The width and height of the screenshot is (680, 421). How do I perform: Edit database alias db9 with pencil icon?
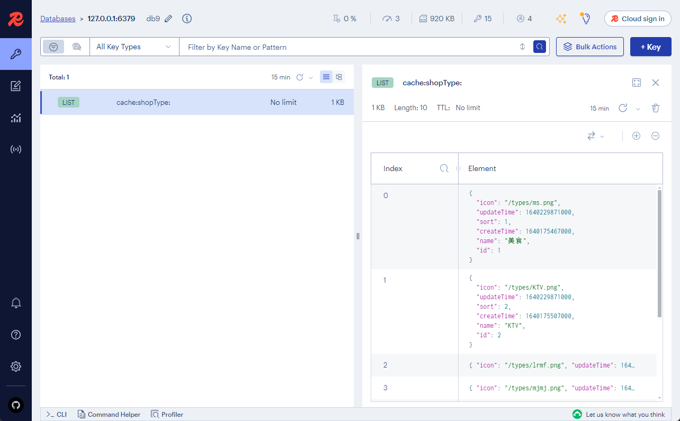(x=168, y=19)
